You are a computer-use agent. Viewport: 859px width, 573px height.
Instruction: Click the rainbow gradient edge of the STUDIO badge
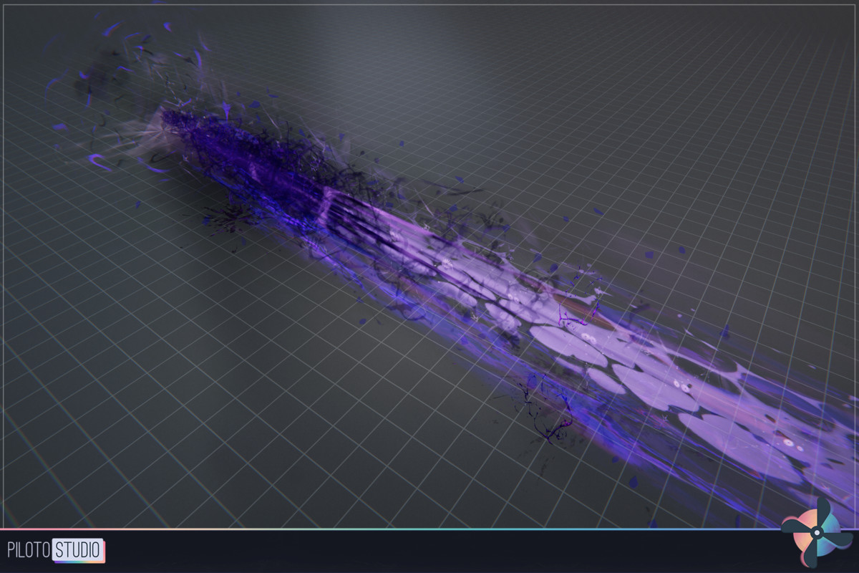(79, 562)
